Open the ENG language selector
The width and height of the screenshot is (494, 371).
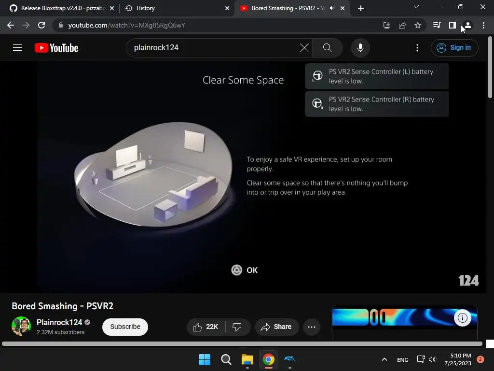pos(403,359)
